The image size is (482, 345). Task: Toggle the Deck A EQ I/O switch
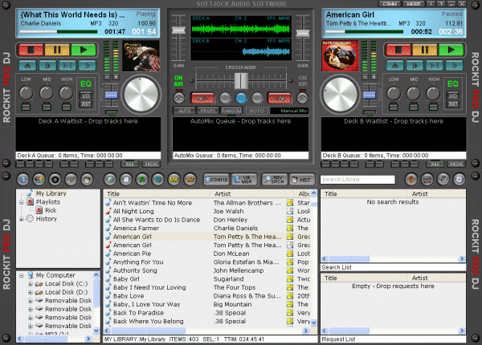(x=86, y=95)
